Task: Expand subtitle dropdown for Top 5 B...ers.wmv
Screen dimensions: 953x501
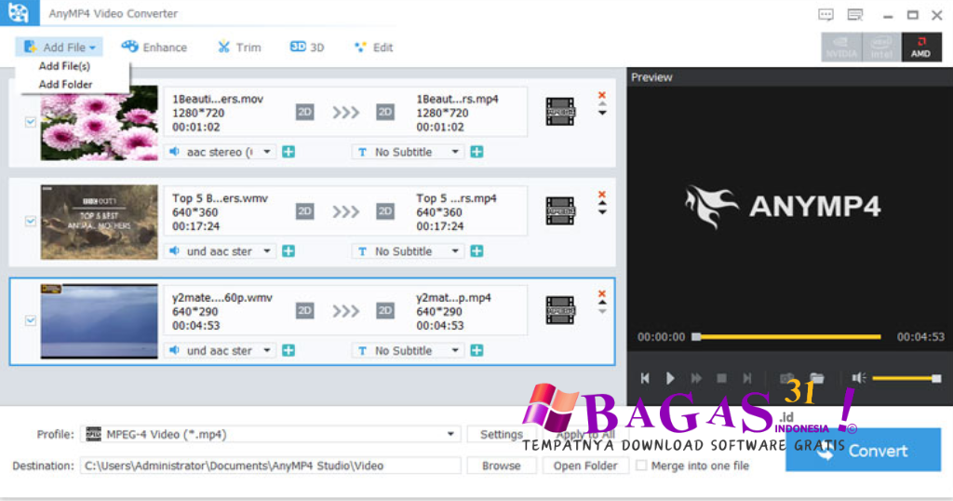Action: pos(454,251)
